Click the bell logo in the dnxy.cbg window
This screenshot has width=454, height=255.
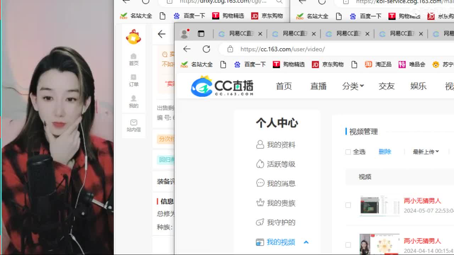click(x=133, y=37)
